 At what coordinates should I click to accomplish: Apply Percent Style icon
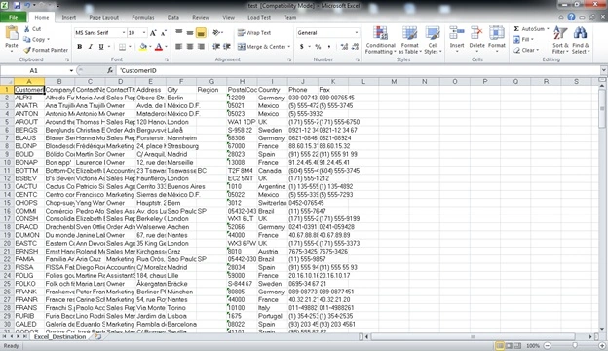pos(318,47)
